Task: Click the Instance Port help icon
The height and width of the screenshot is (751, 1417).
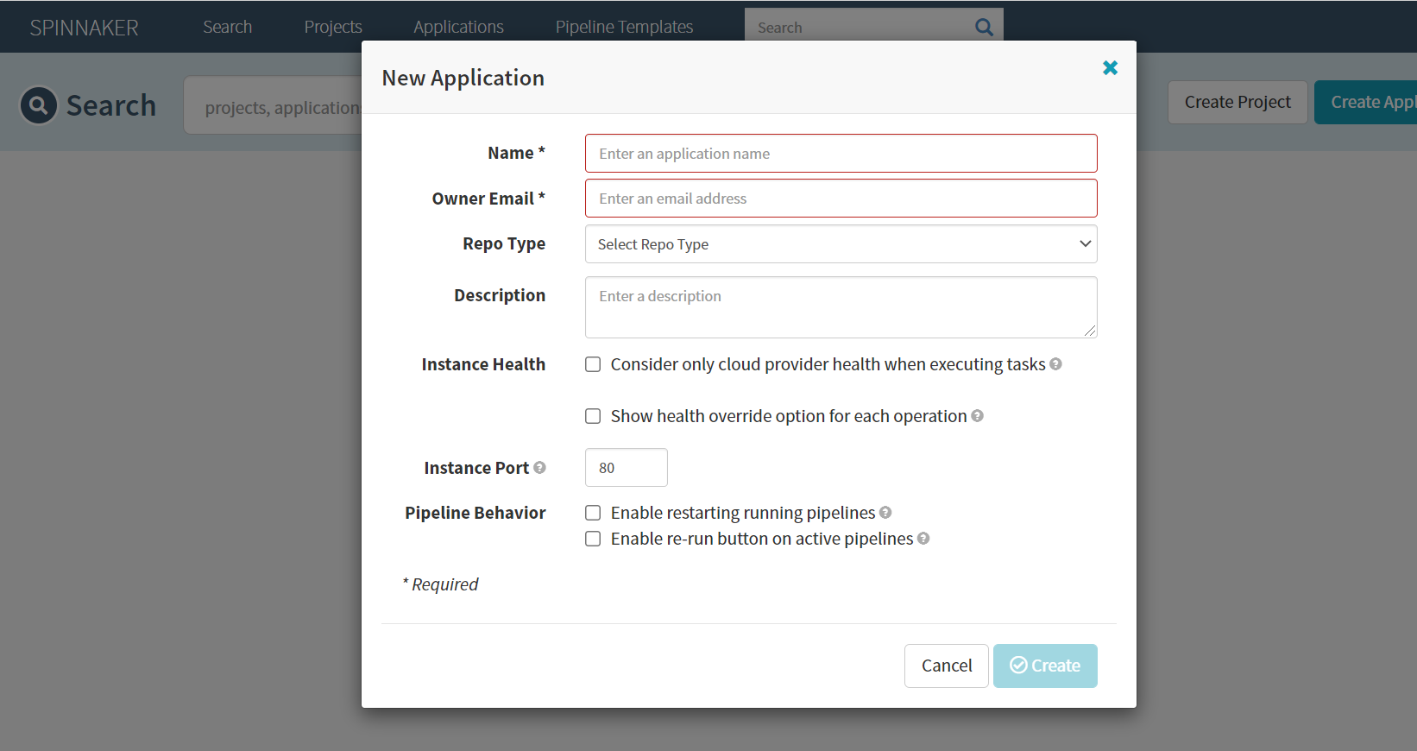Action: coord(539,468)
